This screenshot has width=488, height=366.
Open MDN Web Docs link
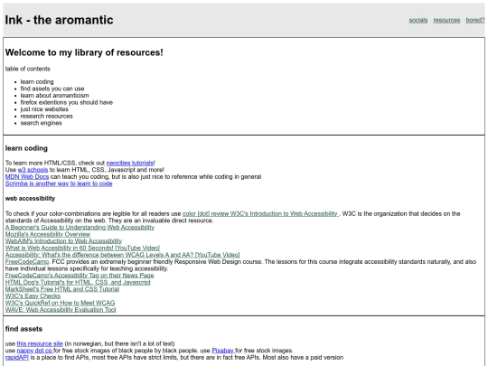27,176
